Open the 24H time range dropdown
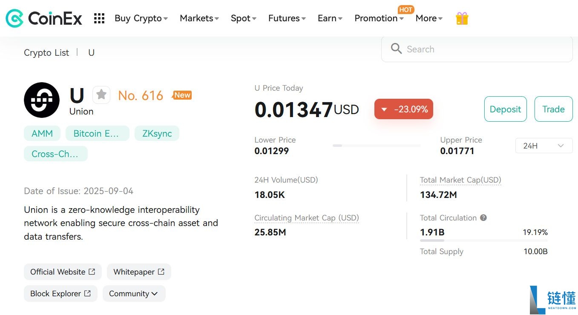The image size is (578, 315). (544, 146)
